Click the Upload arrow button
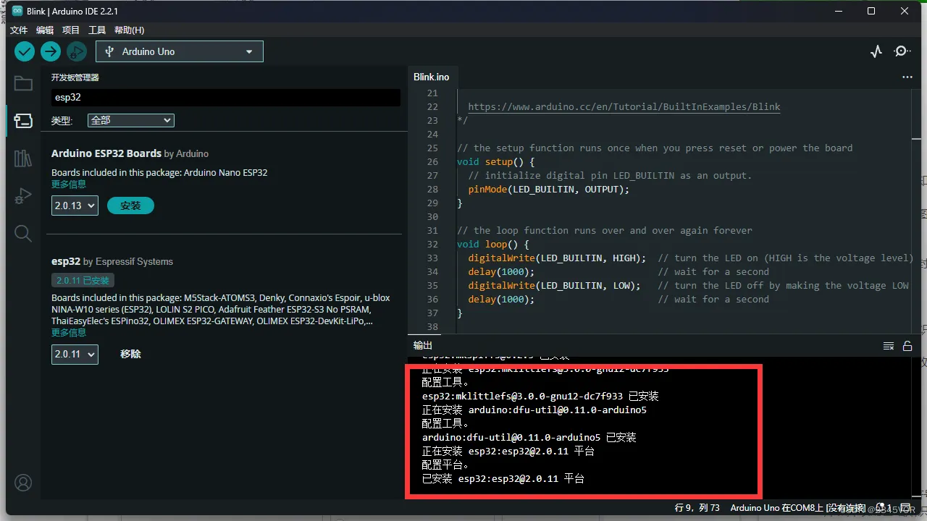The image size is (927, 521). [50, 51]
